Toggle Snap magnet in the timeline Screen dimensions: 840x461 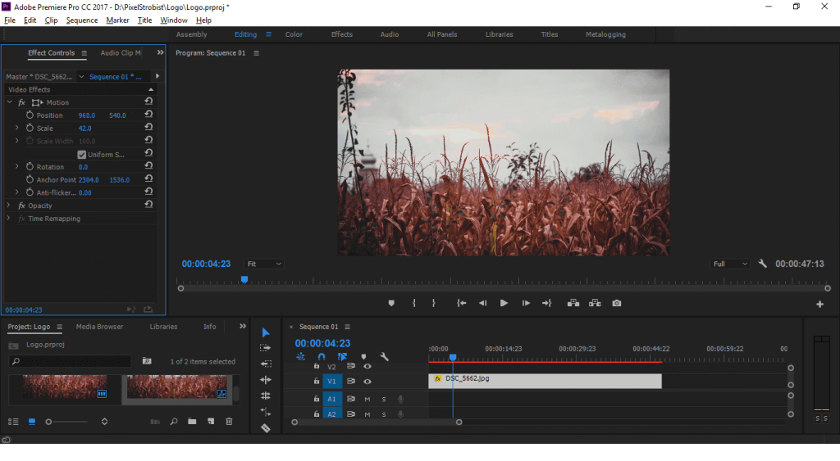(322, 357)
